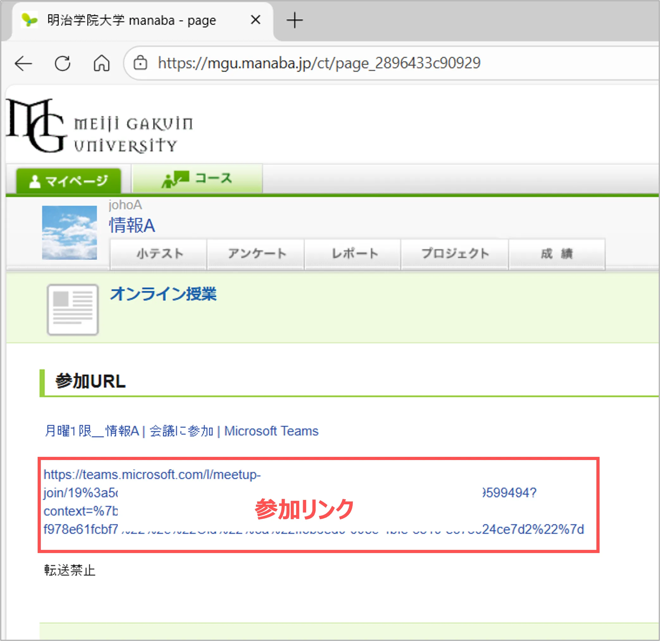Click the site lock icon
Screen dimensions: 660x641
point(140,63)
